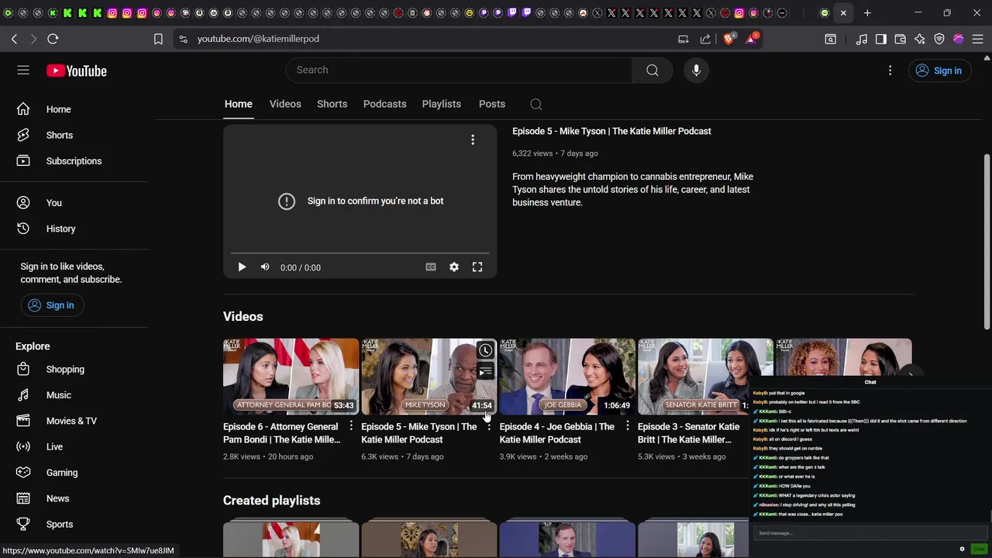Go to the YouTube logo home link
Screen dimensions: 992x558
(x=76, y=71)
